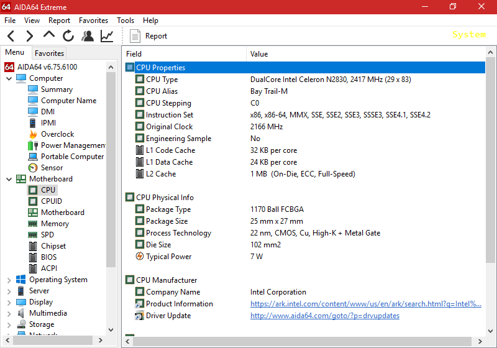
Task: Click the Forward navigation arrow
Action: point(29,36)
